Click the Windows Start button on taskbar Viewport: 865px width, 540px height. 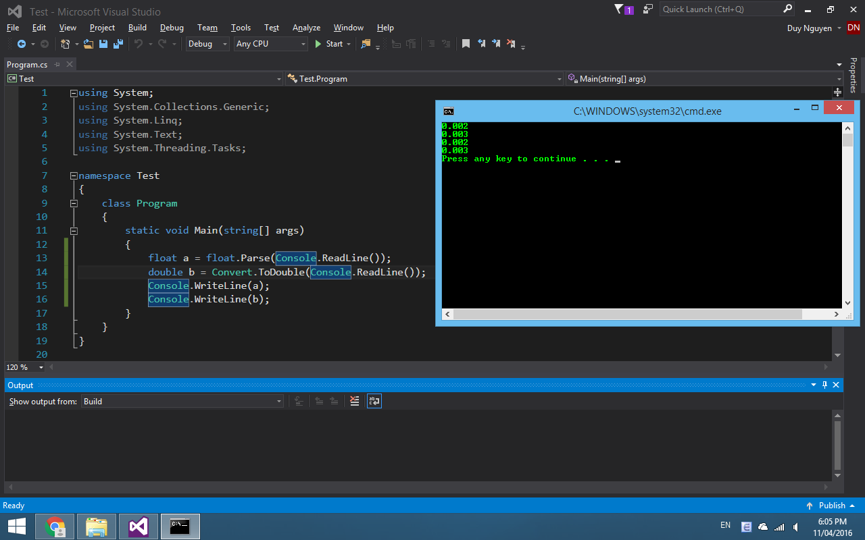(x=17, y=526)
